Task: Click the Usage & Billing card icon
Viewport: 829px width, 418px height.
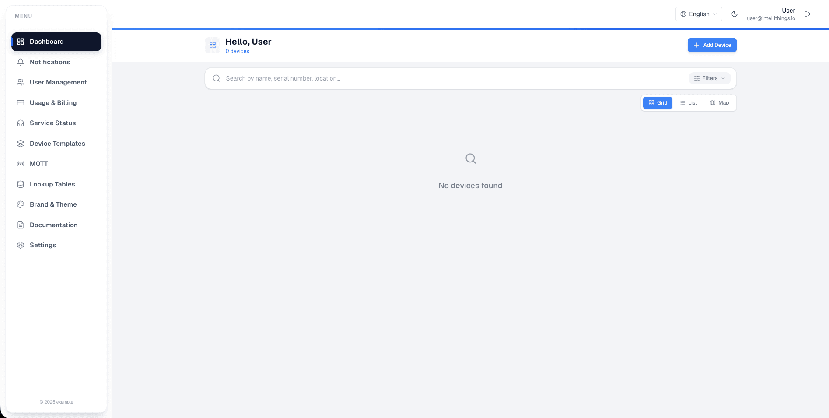Action: 21,103
